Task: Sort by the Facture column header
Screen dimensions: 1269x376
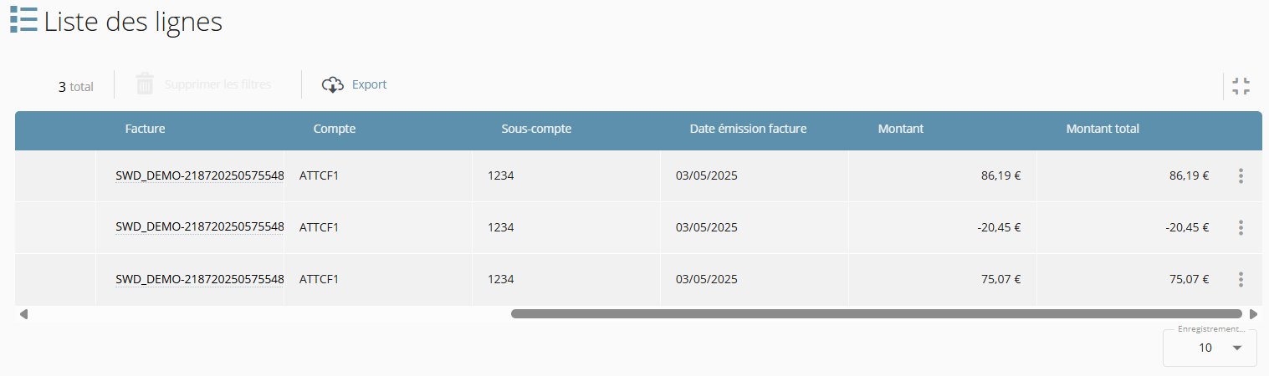Action: [145, 129]
